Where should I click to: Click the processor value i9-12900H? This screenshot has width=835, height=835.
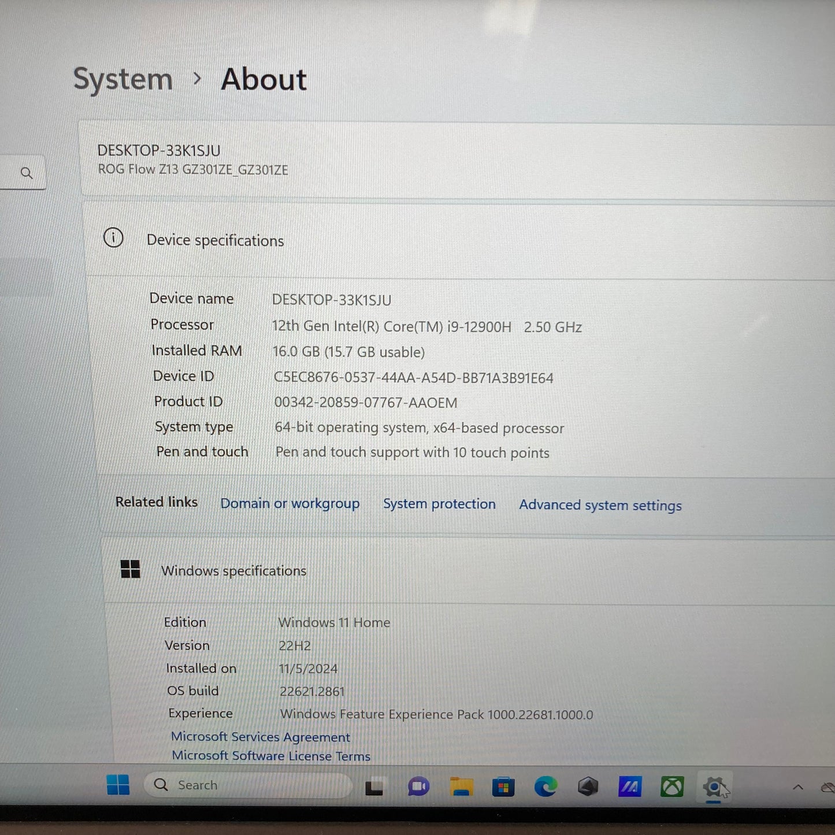[x=426, y=326]
